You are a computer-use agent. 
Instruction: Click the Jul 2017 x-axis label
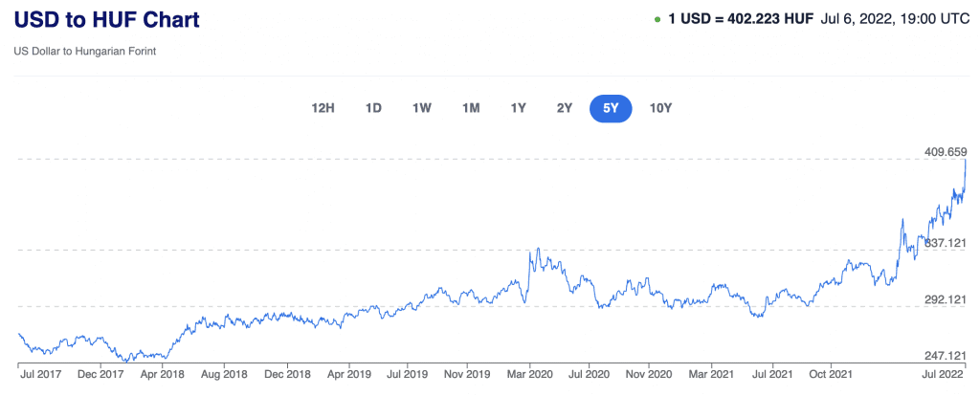coord(40,375)
